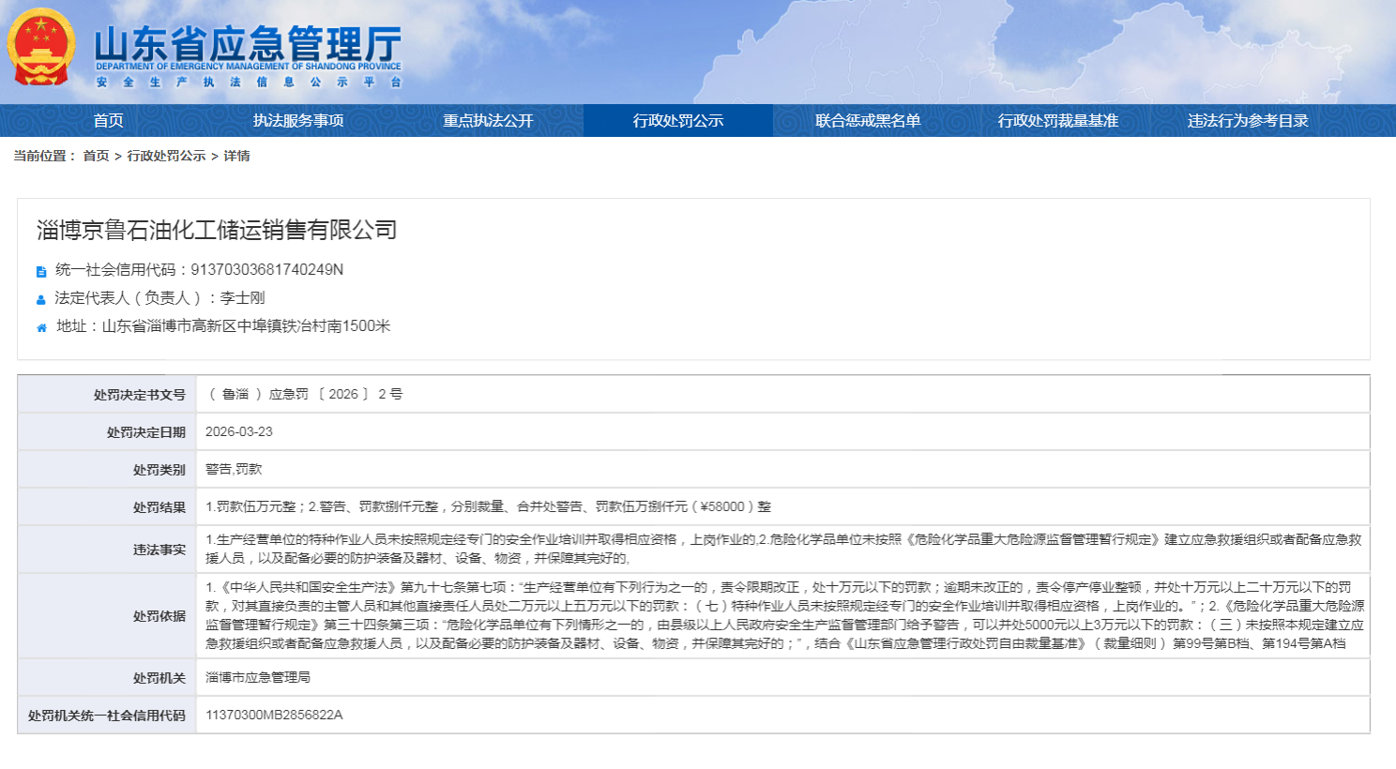Select the 行政处罚公示 navigation tab

tap(677, 120)
